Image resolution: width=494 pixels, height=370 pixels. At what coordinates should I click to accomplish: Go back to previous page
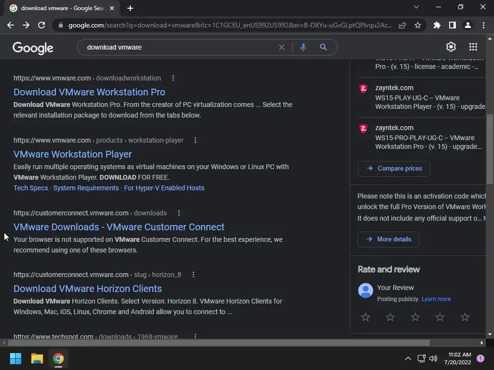11,25
